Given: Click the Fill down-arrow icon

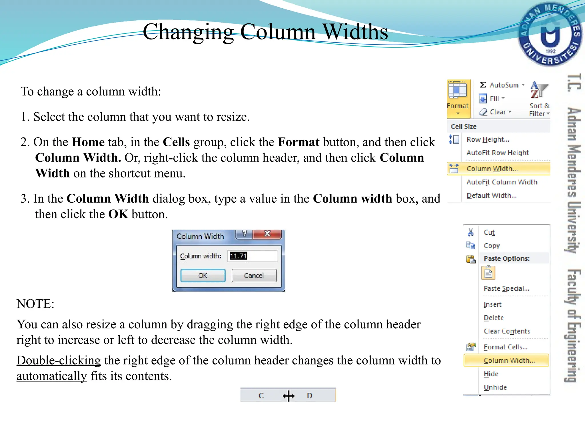Looking at the screenshot, I should point(483,99).
